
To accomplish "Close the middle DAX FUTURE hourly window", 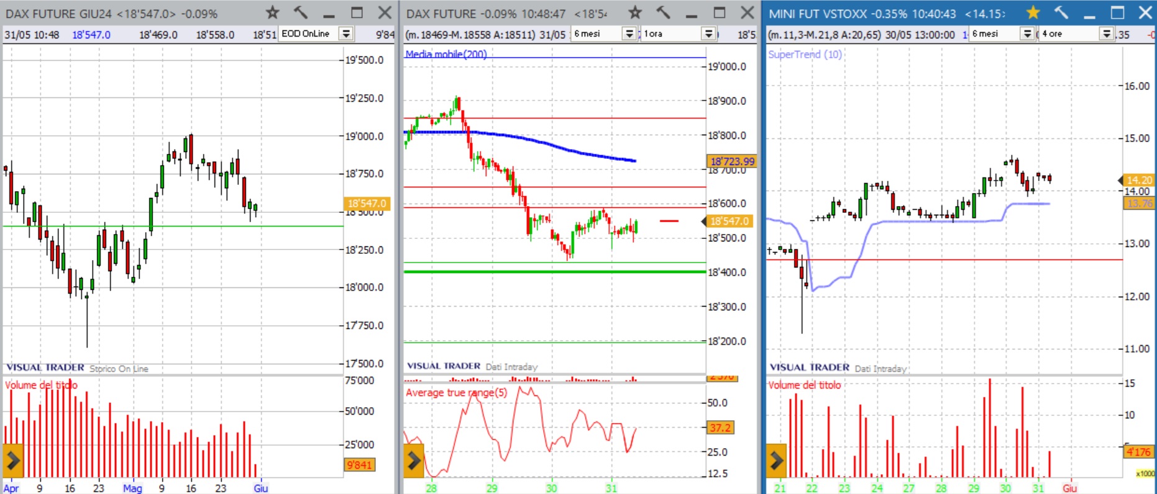I will click(748, 12).
